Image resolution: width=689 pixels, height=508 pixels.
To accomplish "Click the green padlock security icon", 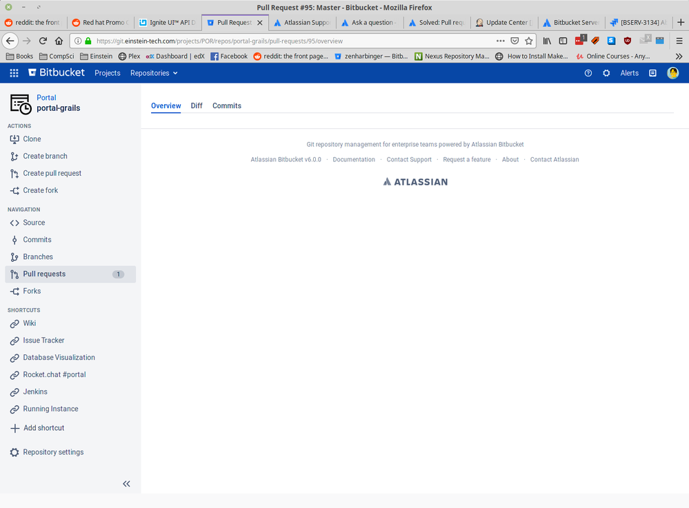I will coord(88,41).
